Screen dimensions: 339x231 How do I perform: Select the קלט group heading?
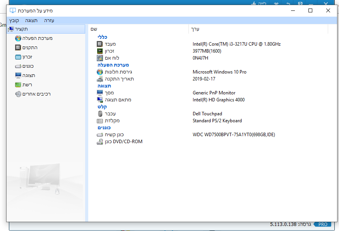pos(102,107)
